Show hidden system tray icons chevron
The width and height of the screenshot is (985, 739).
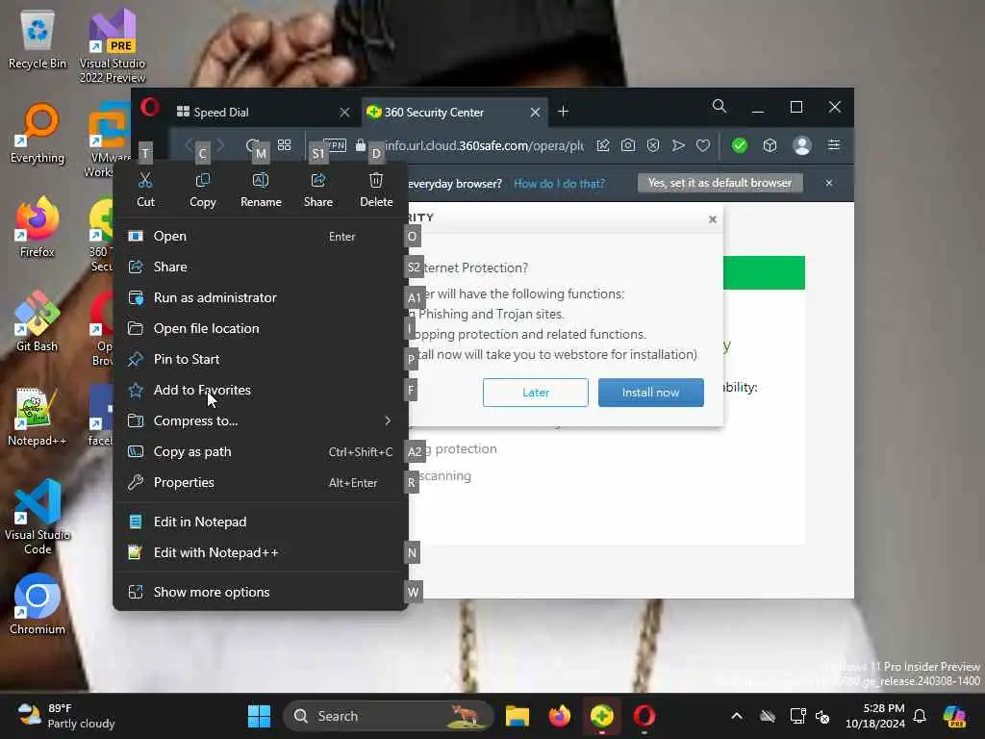tap(736, 716)
